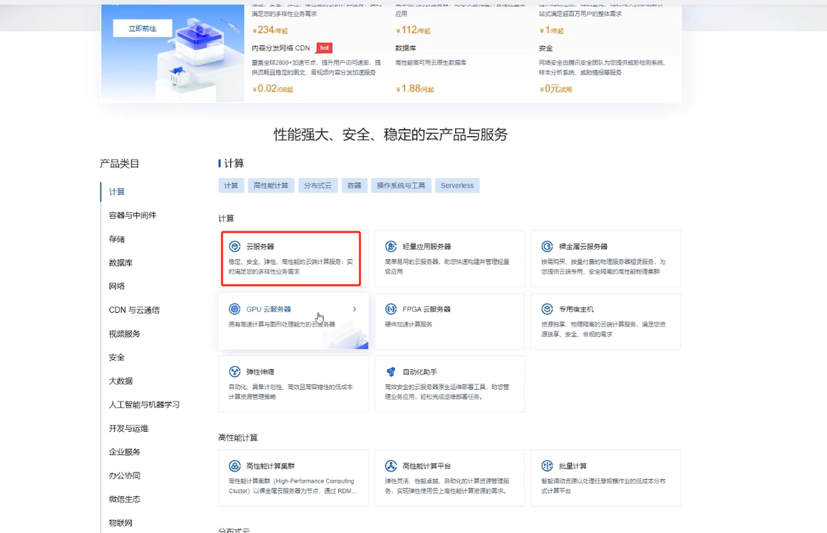This screenshot has height=533, width=827.
Task: Click the 批量计算 card icon
Action: click(547, 466)
